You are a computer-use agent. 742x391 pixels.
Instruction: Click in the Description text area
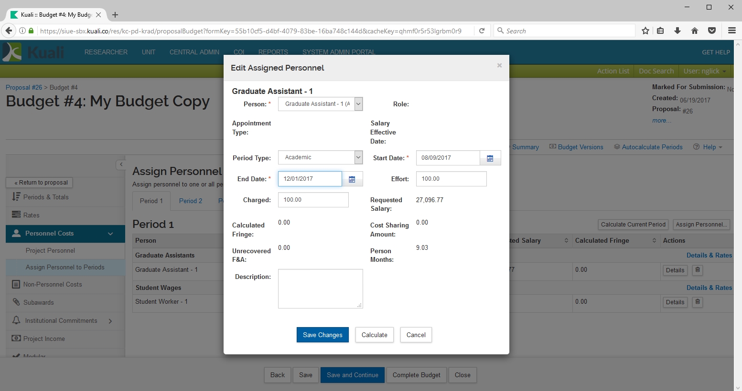[x=320, y=288]
